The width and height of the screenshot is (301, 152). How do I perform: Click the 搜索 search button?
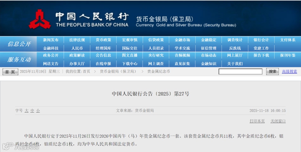point(272,72)
